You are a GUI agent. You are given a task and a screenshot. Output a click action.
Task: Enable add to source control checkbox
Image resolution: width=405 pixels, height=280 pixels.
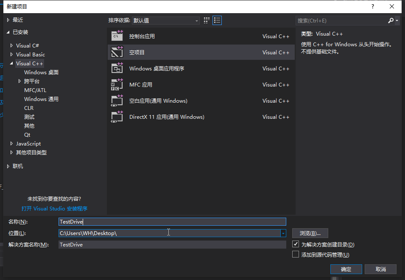[x=296, y=254]
